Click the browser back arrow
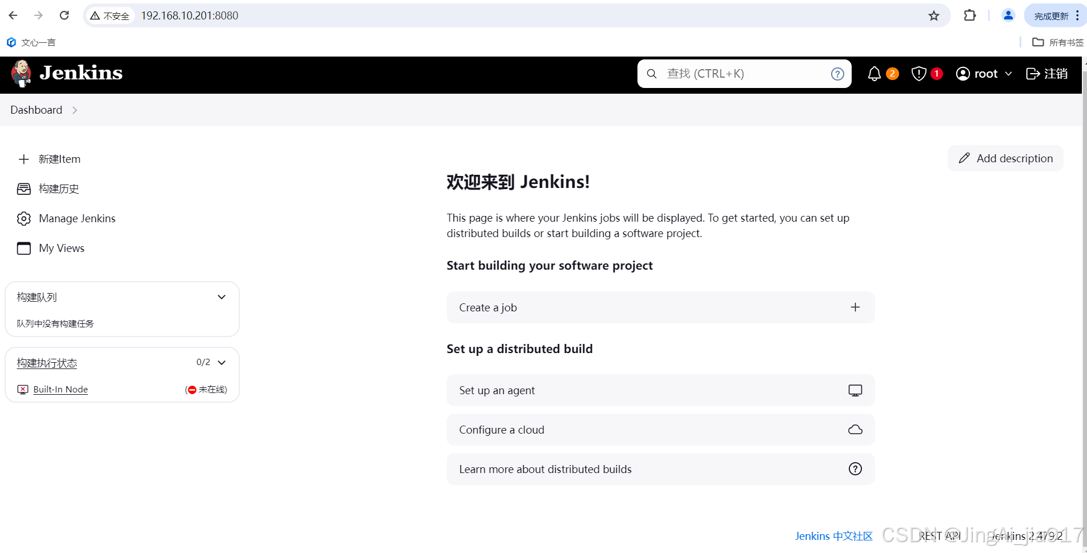1087x553 pixels. (x=13, y=15)
